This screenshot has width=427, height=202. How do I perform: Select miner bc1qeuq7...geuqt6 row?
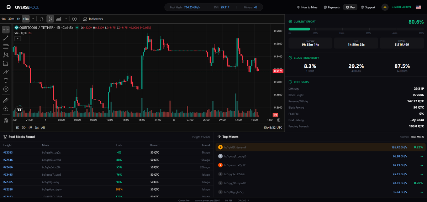pos(321,156)
